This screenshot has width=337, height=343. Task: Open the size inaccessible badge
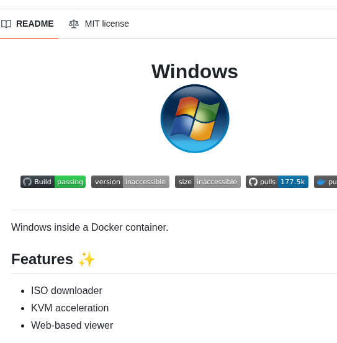208,182
